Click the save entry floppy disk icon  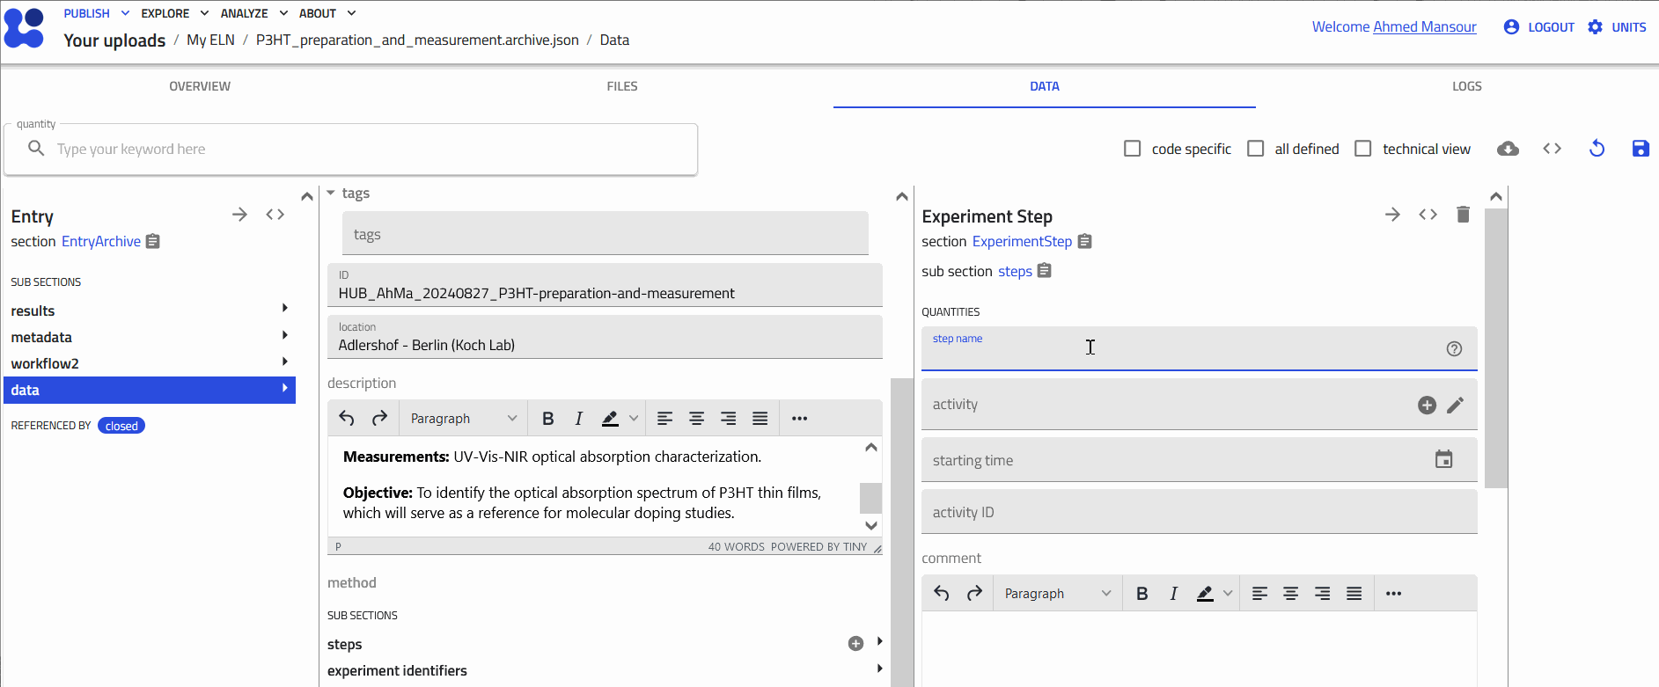[1641, 149]
